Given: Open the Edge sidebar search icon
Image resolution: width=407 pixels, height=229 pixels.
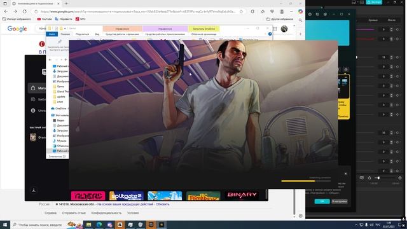Looking at the screenshot, I should (300, 20).
